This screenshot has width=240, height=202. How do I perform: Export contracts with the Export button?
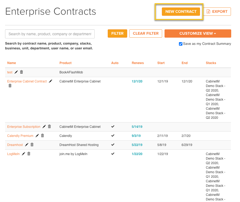[x=217, y=12]
